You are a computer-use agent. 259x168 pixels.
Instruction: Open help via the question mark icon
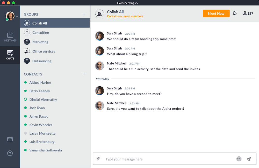click(10, 153)
